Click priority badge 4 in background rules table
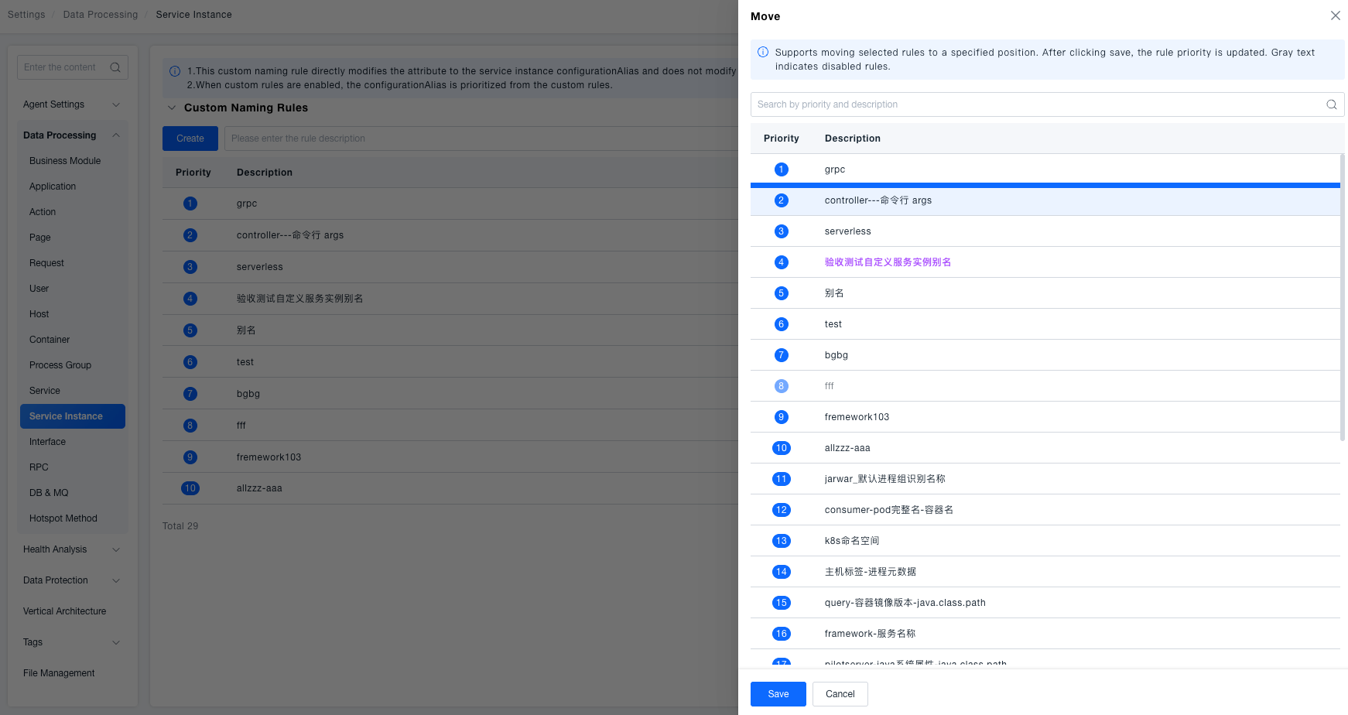 pyautogui.click(x=190, y=299)
